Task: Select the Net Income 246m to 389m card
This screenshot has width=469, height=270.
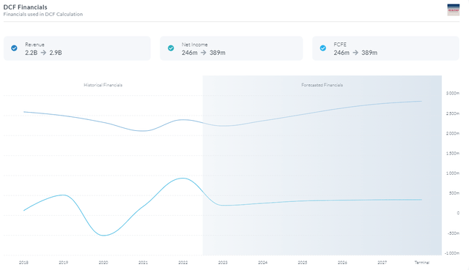Action: 232,48
